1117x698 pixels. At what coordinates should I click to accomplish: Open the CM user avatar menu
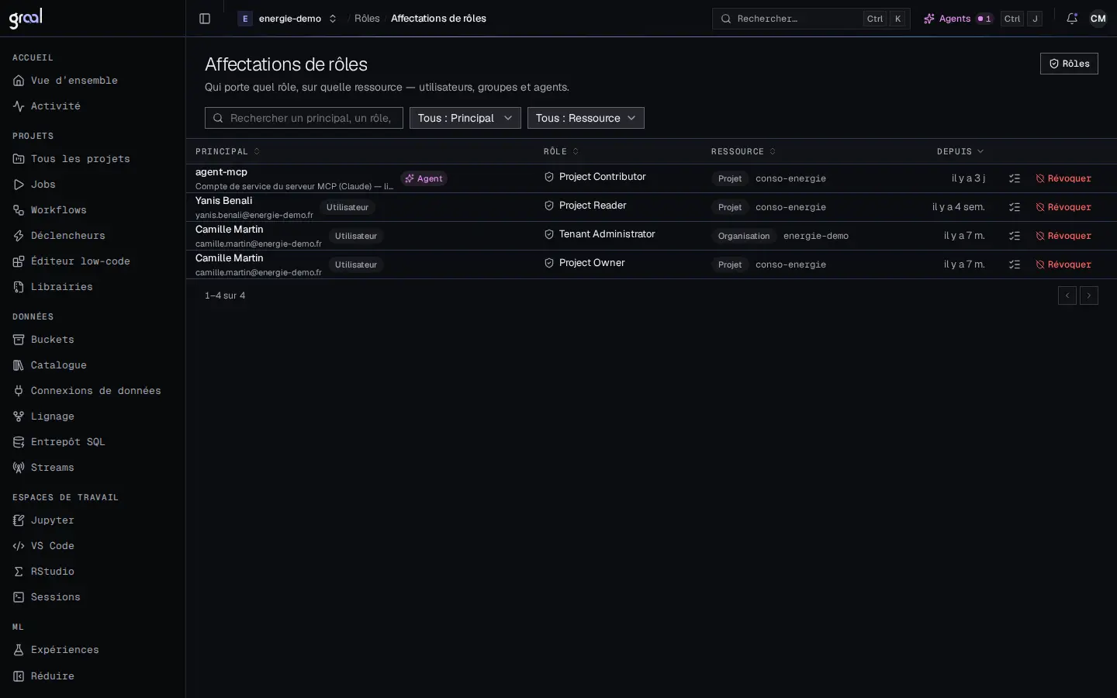click(1098, 19)
